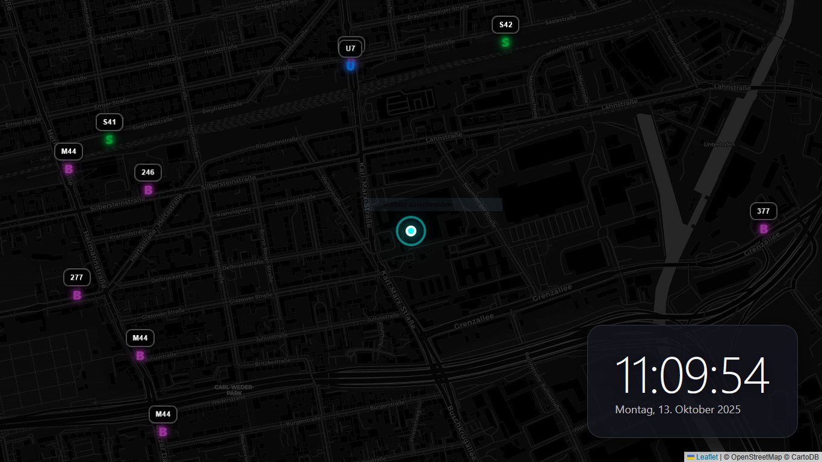Click the date 'Montag, 13. Oktober 2025'
Image resolution: width=822 pixels, height=462 pixels.
pos(678,410)
